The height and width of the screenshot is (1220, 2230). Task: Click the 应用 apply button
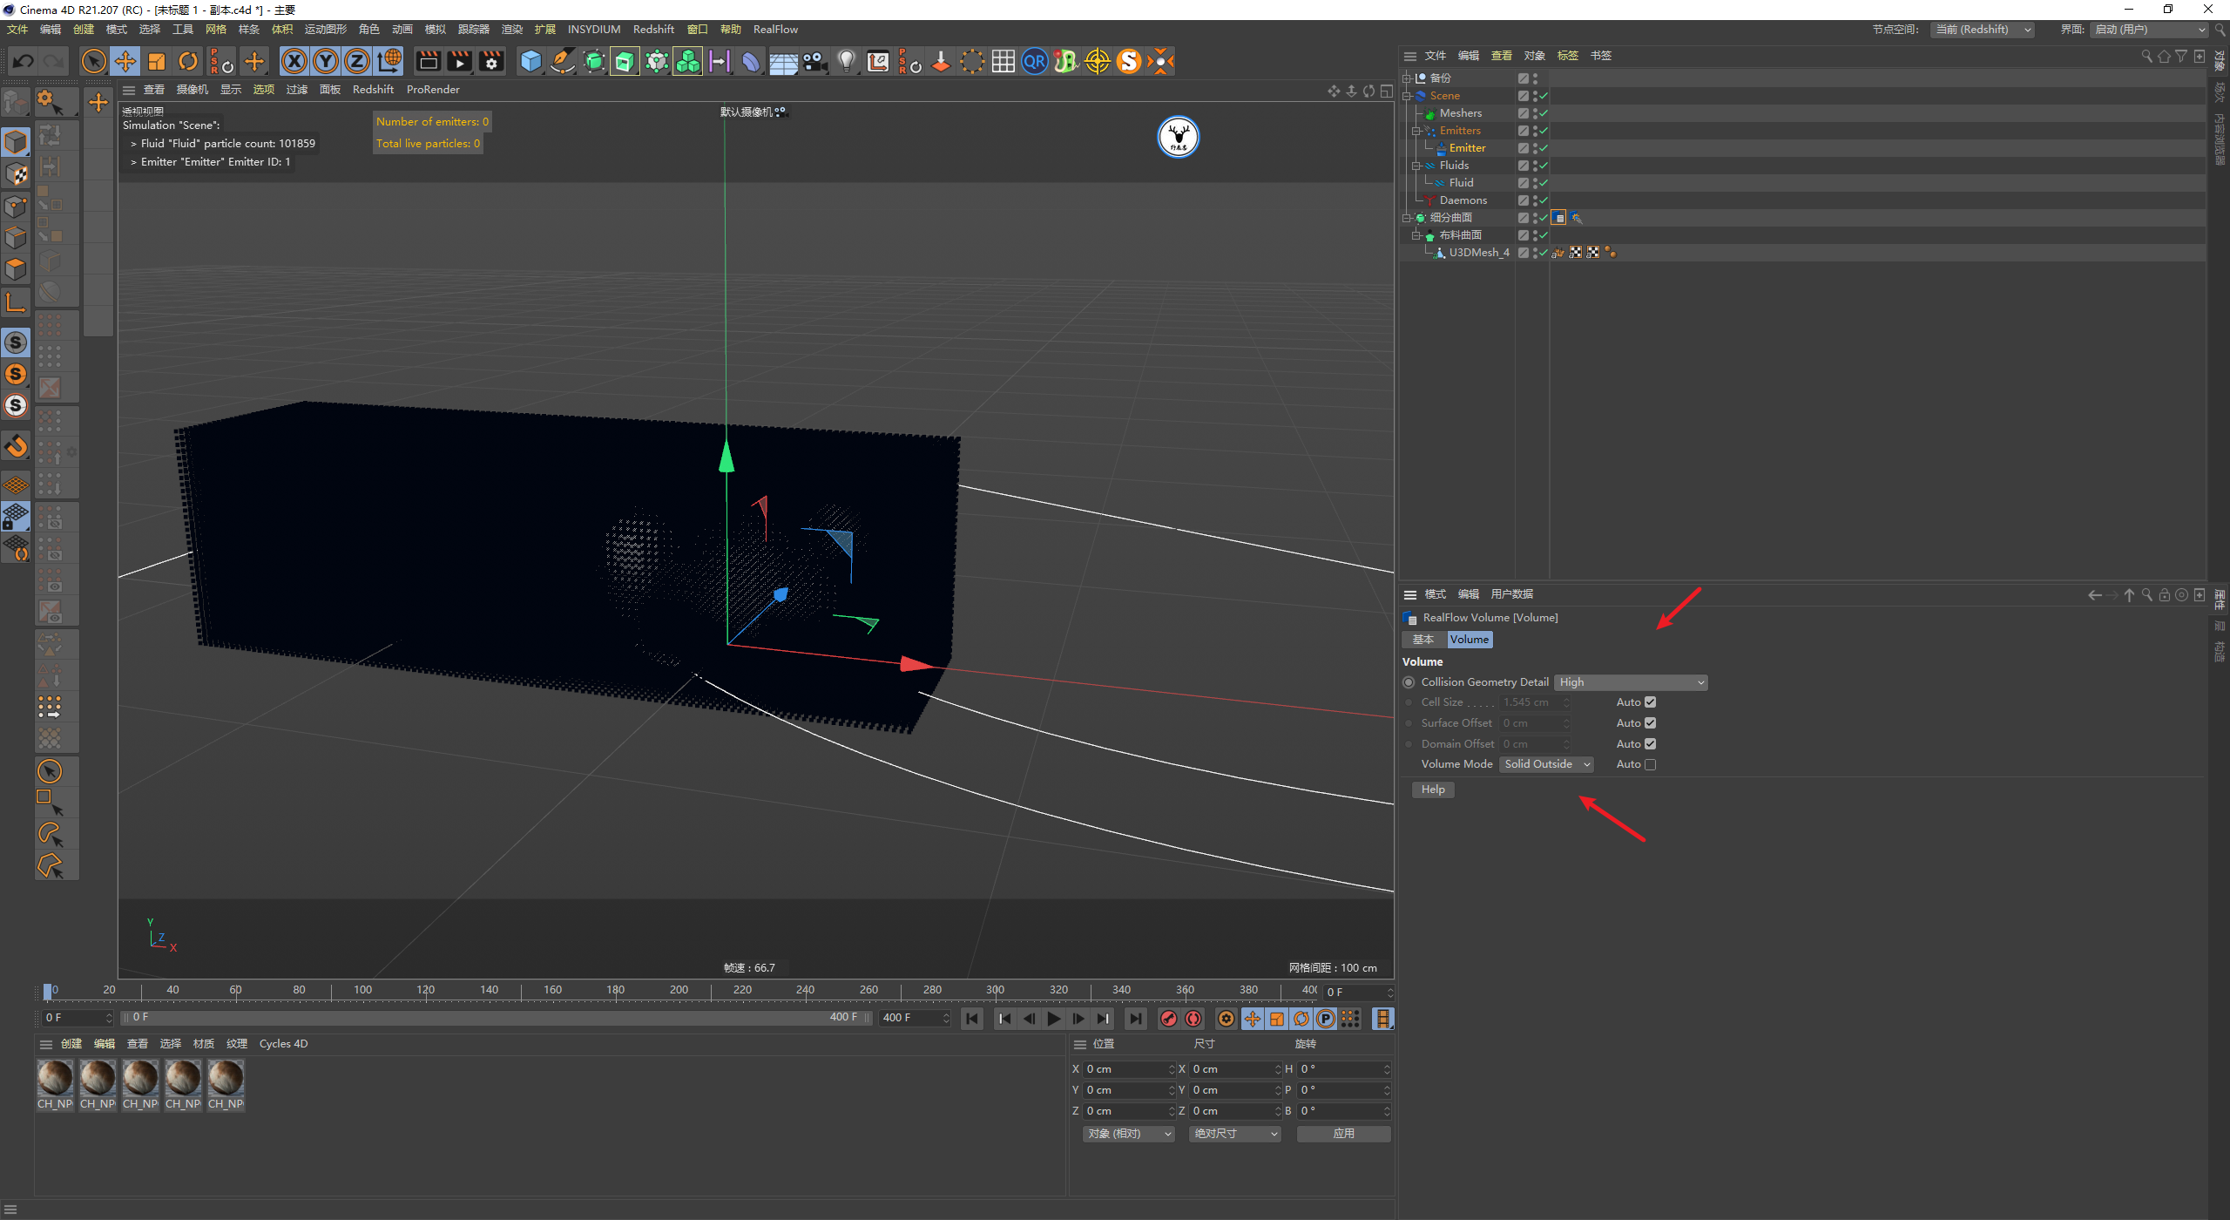pos(1343,1134)
